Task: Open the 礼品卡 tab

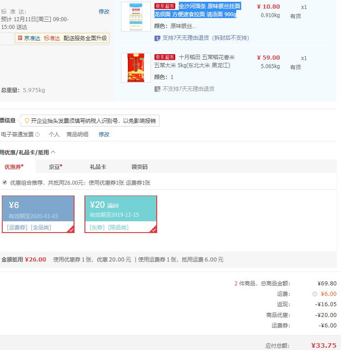Action: pos(98,167)
